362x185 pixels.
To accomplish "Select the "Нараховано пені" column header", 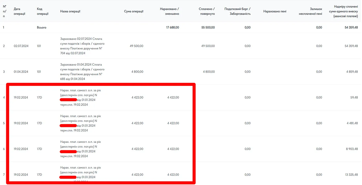I will (x=275, y=11).
